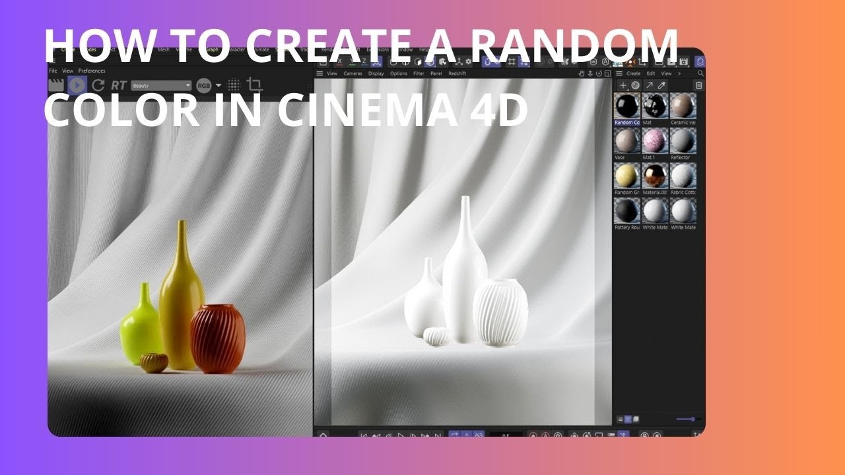The height and width of the screenshot is (475, 845).
Task: Click the current frame field showing 0 F
Action: (506, 436)
